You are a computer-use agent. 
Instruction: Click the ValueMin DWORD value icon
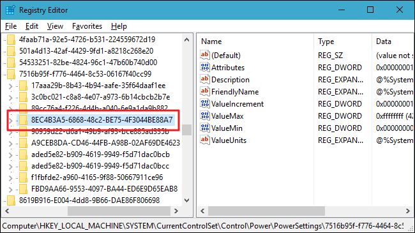click(205, 128)
